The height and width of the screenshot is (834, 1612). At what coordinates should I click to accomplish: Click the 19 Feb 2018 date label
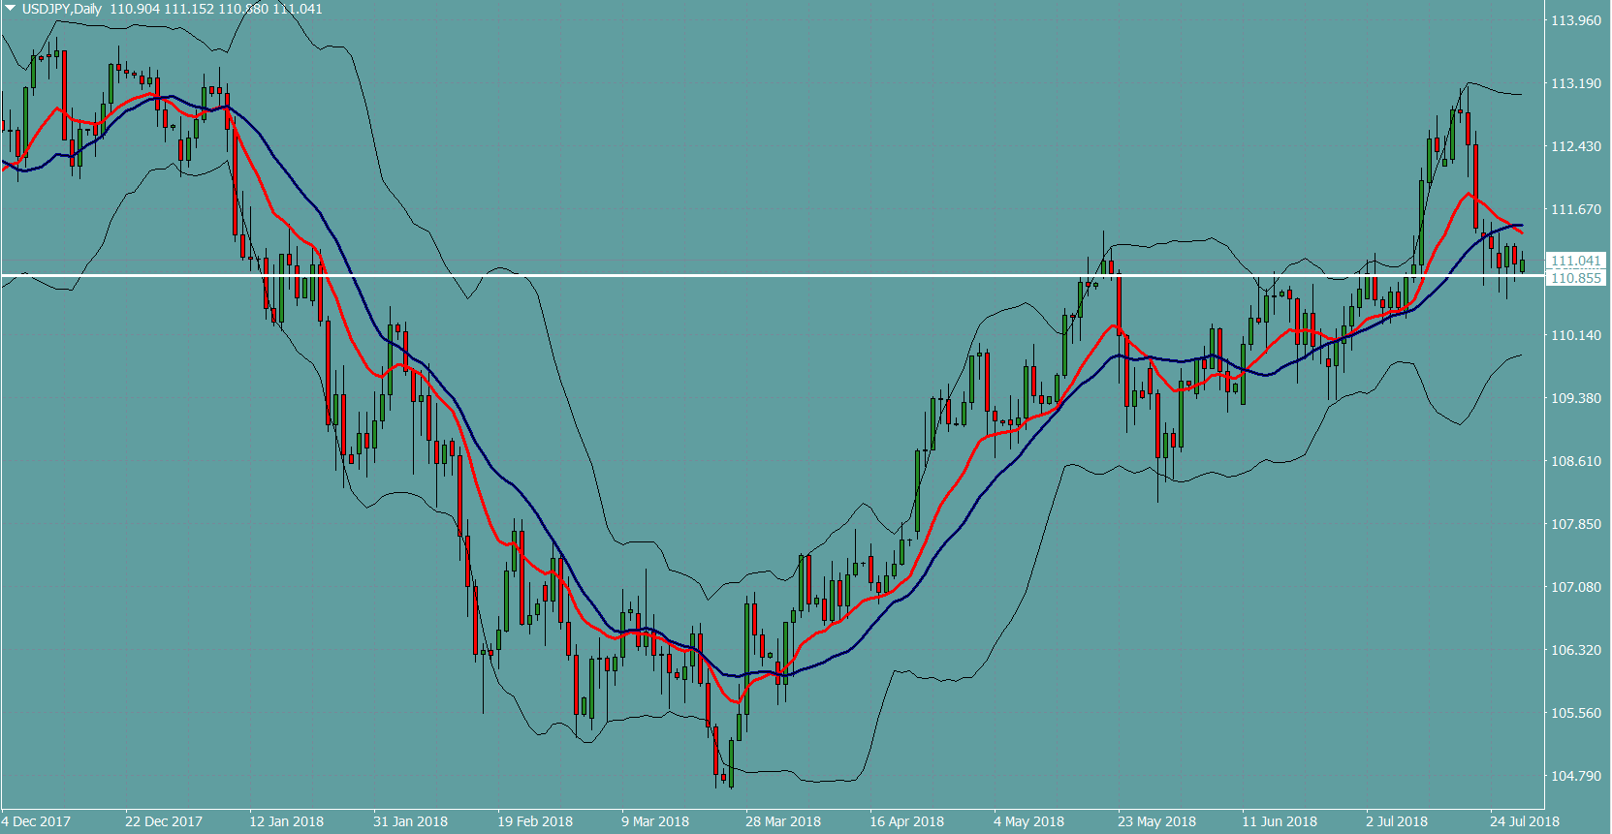pos(534,821)
